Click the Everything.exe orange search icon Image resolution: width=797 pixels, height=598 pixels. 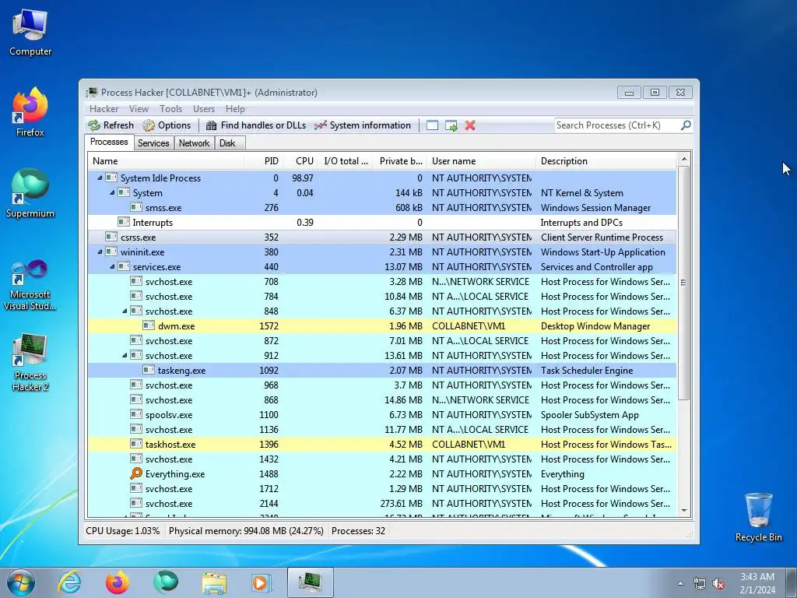point(136,473)
